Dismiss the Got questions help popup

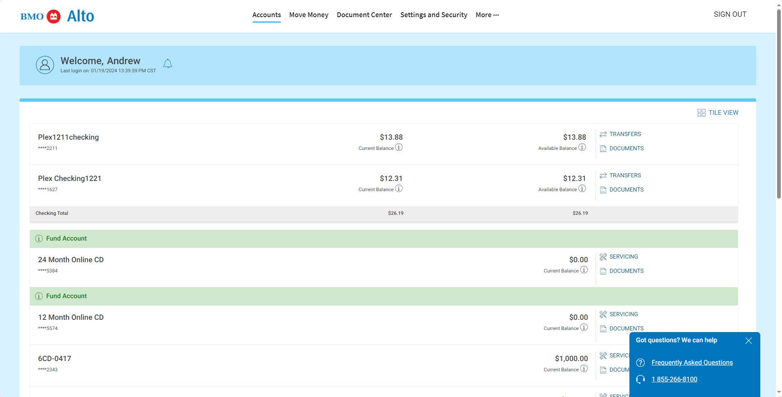pyautogui.click(x=748, y=340)
